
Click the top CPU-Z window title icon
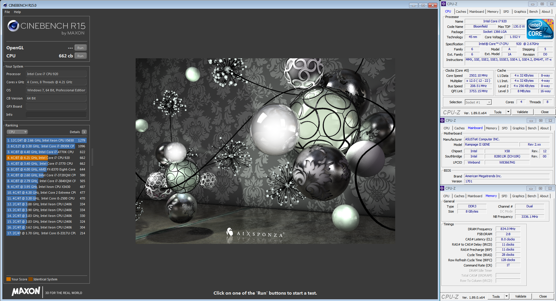pyautogui.click(x=444, y=4)
